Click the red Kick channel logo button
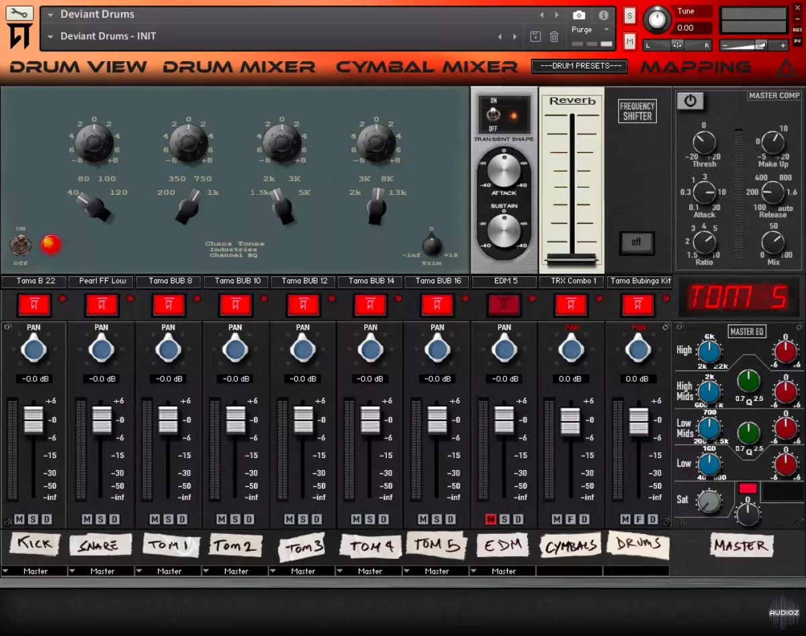This screenshot has height=636, width=806. pyautogui.click(x=34, y=305)
